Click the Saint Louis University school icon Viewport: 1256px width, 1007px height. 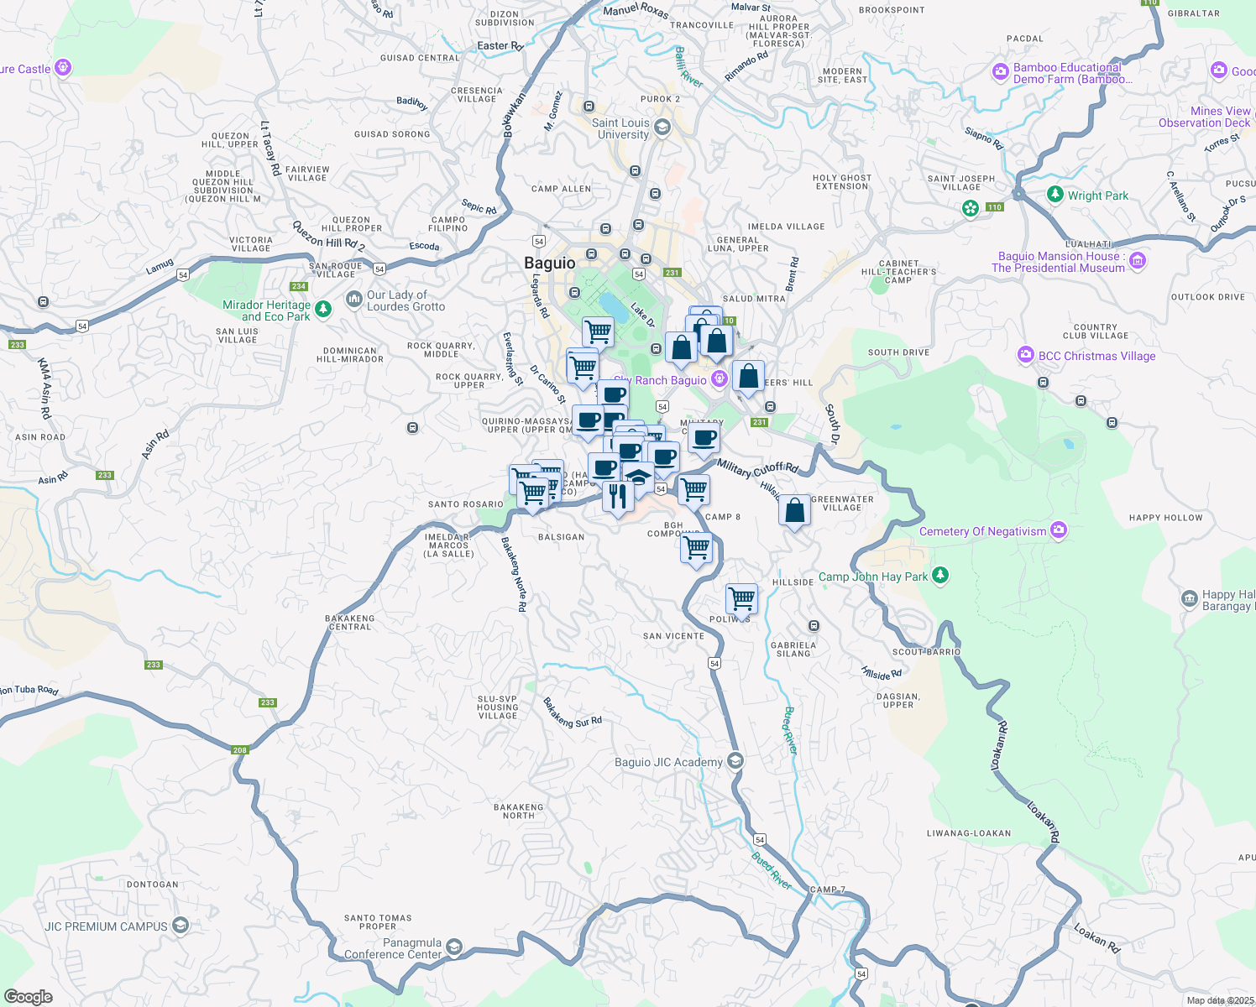click(x=662, y=127)
